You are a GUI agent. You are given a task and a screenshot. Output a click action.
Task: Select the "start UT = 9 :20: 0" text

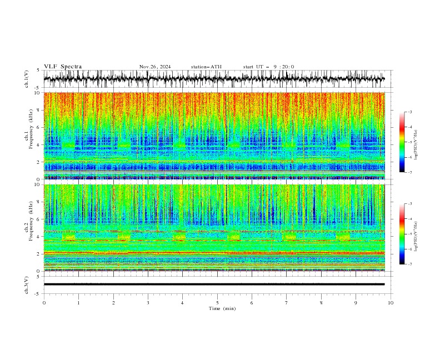click(x=268, y=67)
